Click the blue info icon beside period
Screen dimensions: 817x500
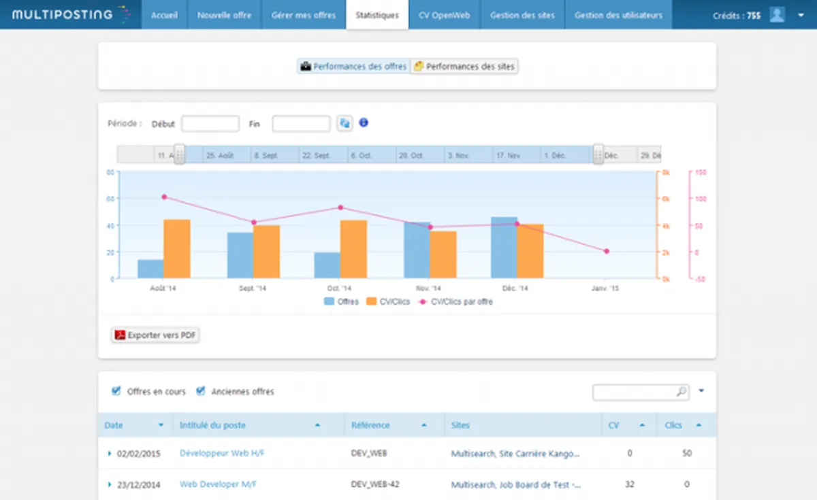(364, 122)
